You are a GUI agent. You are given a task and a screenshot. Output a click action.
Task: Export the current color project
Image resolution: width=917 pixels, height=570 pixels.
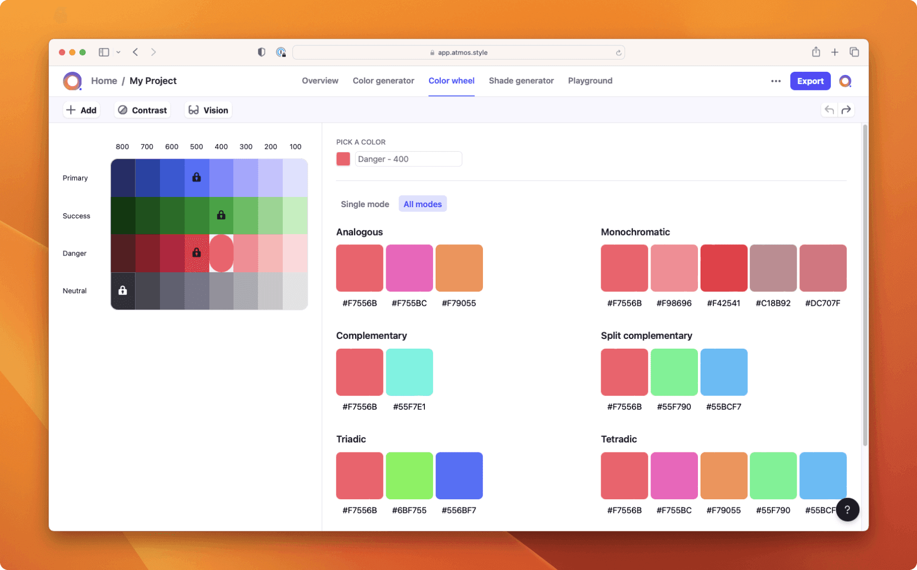810,81
